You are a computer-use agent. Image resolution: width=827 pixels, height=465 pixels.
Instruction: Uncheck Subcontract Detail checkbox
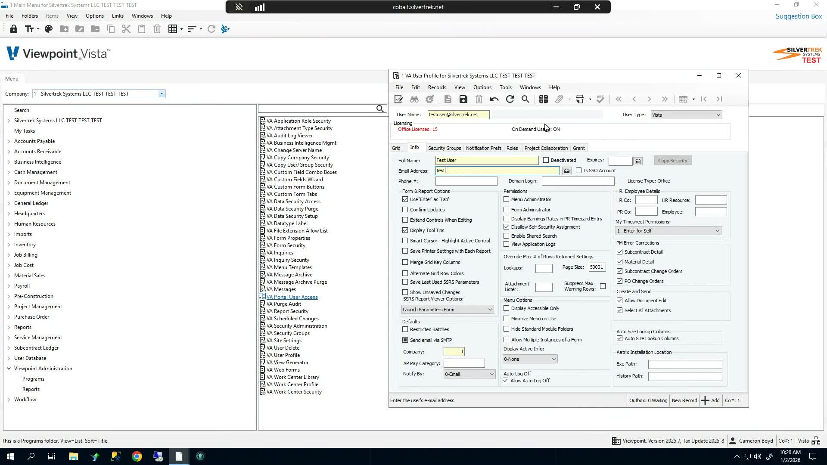coord(620,252)
